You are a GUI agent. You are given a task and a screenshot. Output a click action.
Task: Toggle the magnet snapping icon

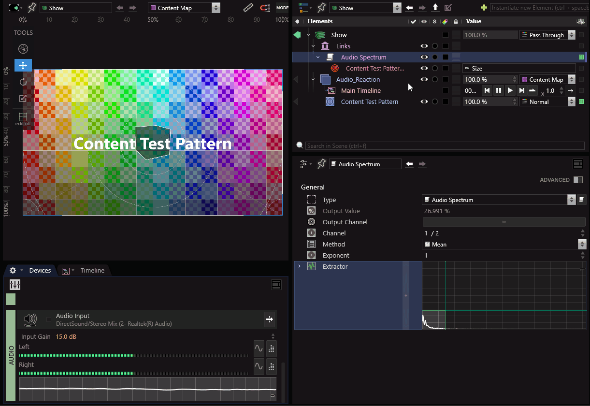click(265, 8)
